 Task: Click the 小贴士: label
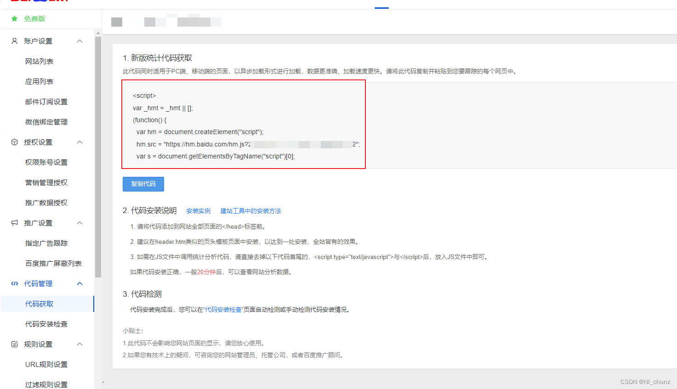133,331
